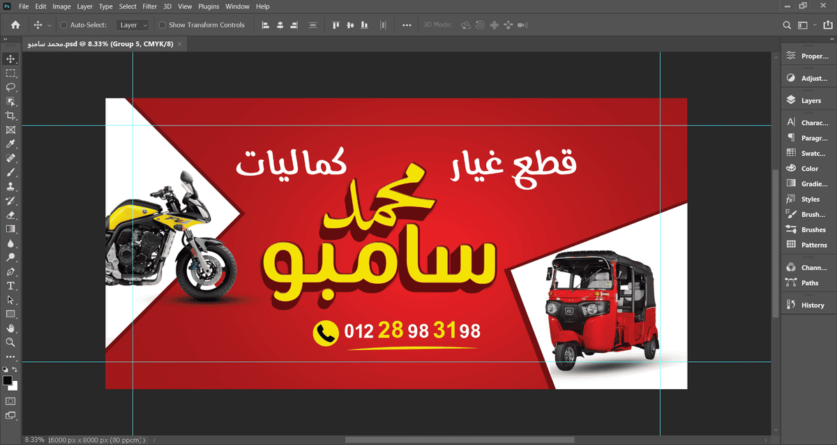The image size is (837, 445).
Task: Close the محمد سامبو.psd document tab
Action: click(180, 43)
